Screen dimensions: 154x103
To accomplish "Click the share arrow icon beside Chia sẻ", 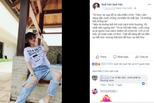I will (137, 57).
